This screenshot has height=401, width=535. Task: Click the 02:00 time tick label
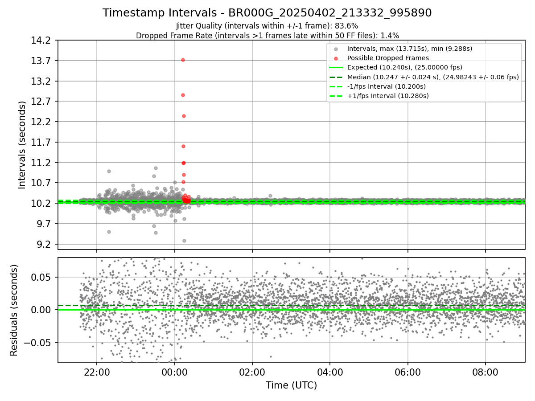252,372
